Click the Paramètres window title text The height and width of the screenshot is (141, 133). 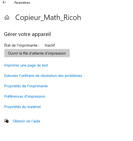(22, 3)
